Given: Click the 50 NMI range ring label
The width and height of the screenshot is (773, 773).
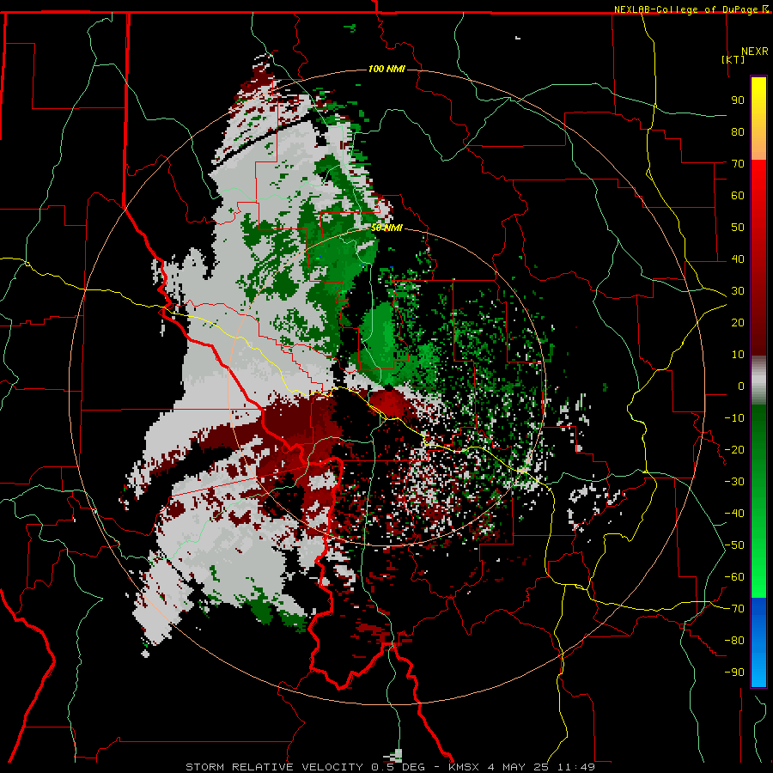Looking at the screenshot, I should (386, 228).
